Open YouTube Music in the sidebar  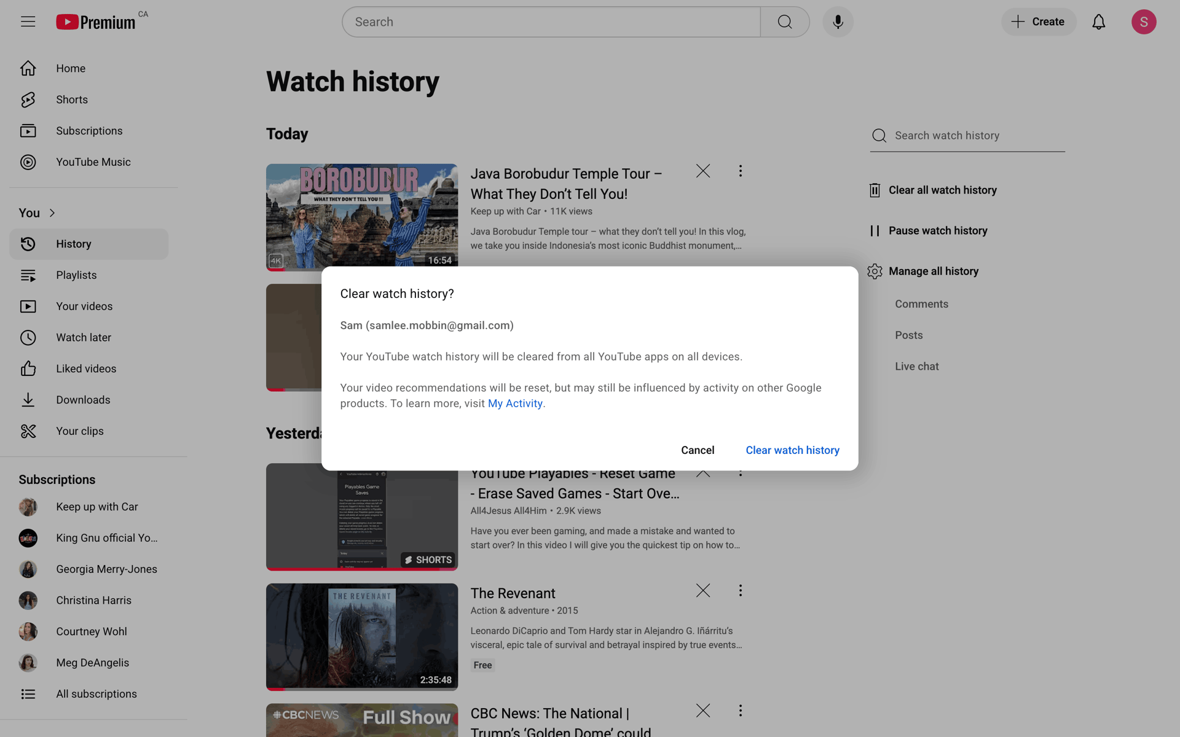click(x=89, y=162)
